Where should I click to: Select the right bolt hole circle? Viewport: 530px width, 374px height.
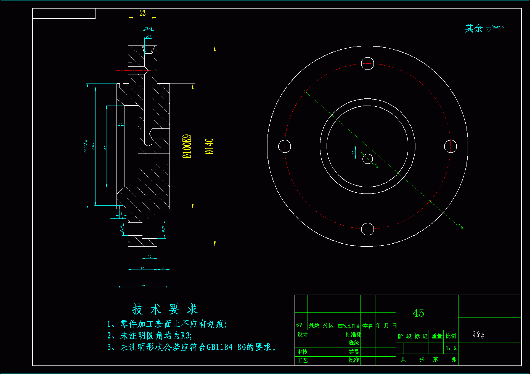click(x=450, y=146)
